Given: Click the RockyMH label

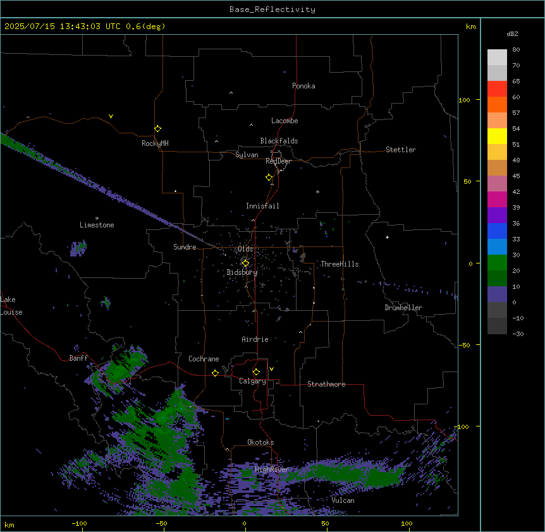Looking at the screenshot, I should (x=155, y=143).
